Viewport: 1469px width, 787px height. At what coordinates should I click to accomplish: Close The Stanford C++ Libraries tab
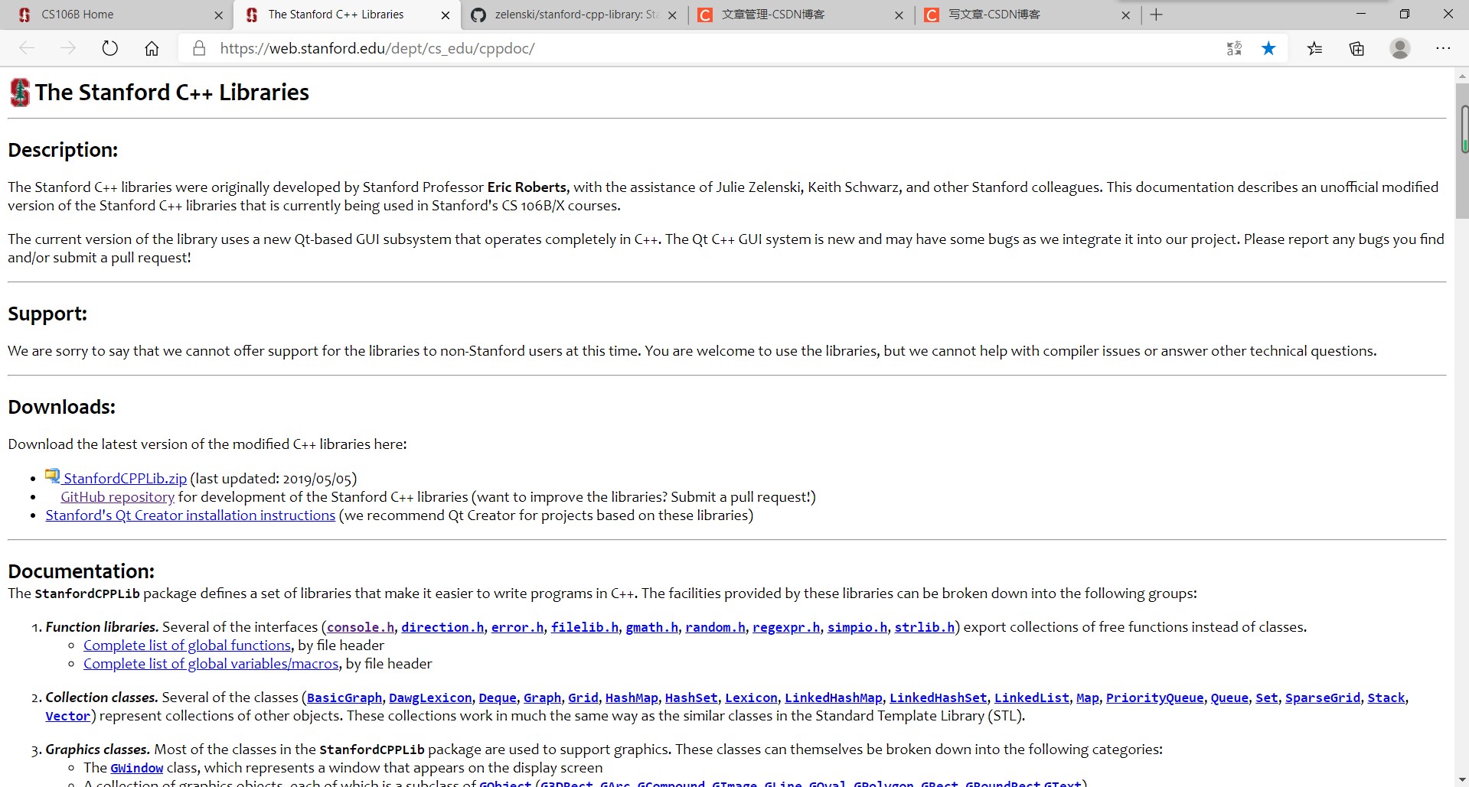446,15
